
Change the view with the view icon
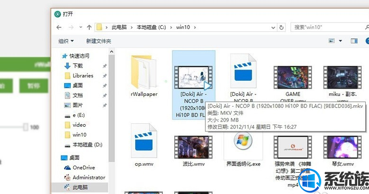tap(332, 41)
